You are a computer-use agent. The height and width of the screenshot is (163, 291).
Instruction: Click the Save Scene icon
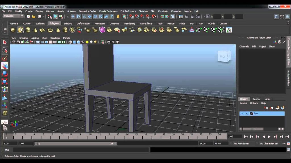39,17
